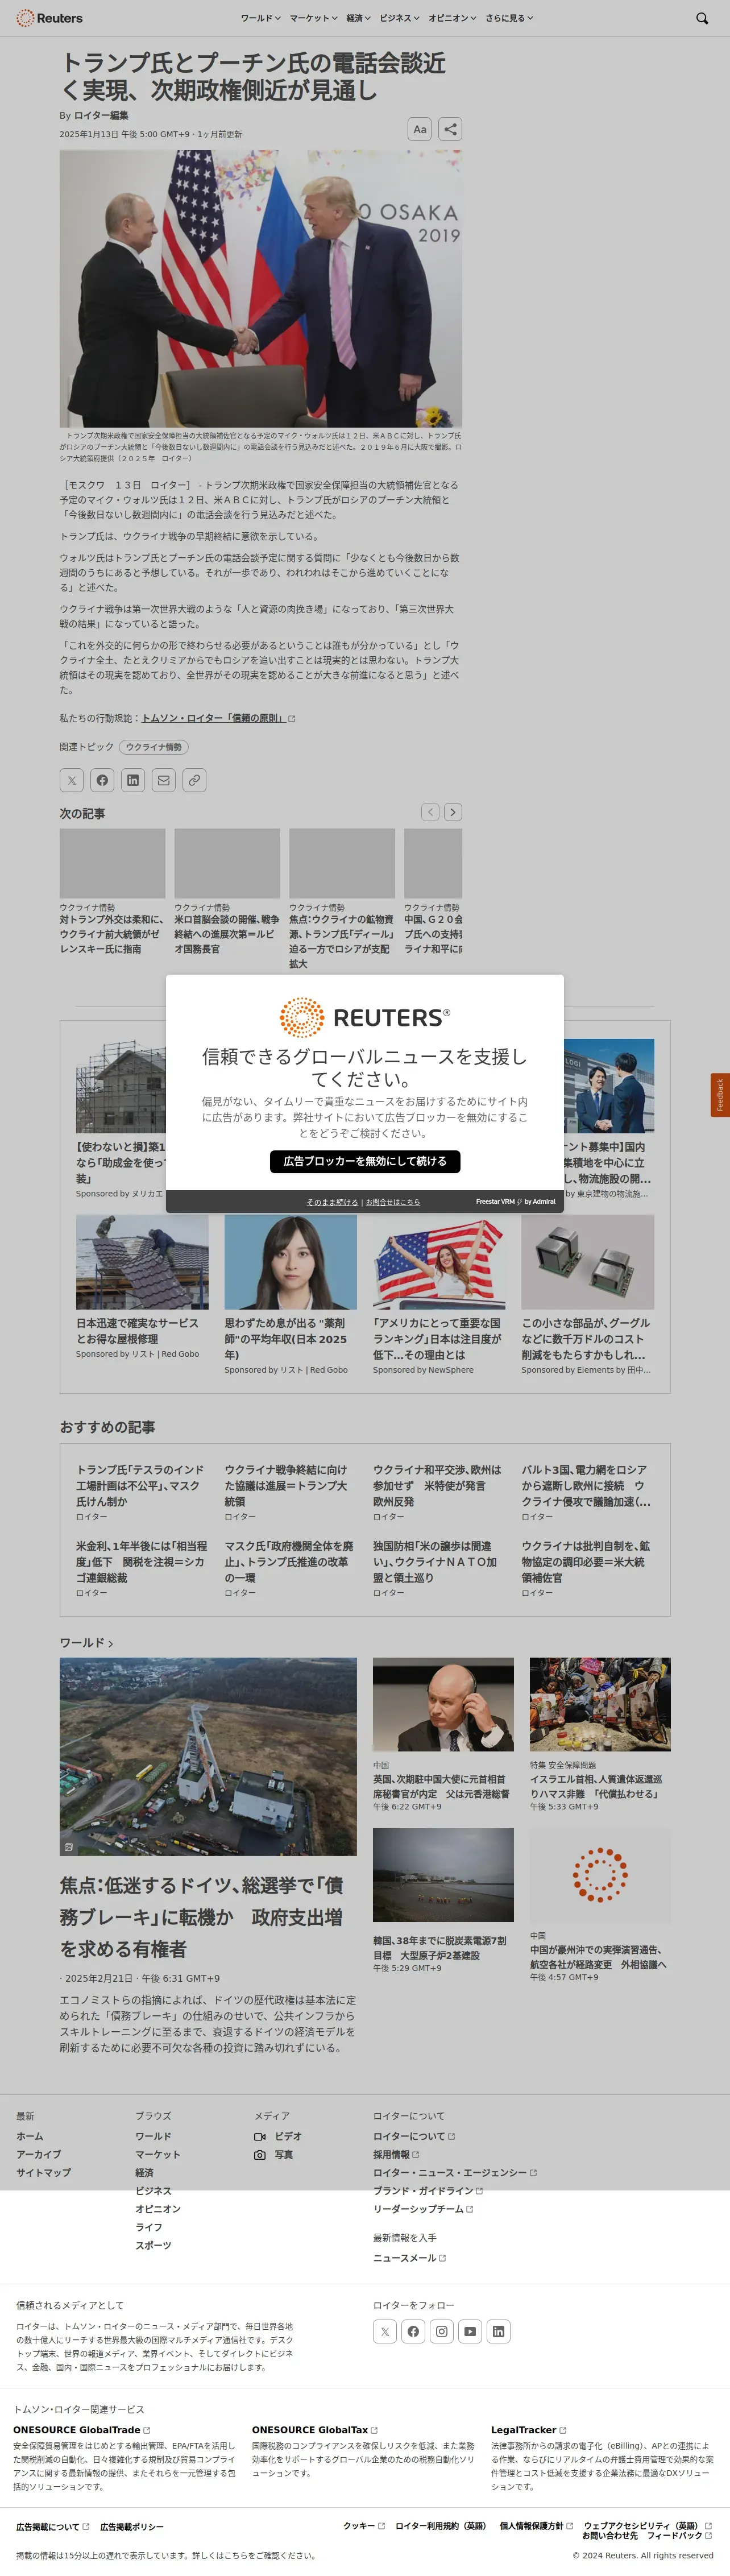Open the Aa text size button
The image size is (730, 2576).
(420, 129)
